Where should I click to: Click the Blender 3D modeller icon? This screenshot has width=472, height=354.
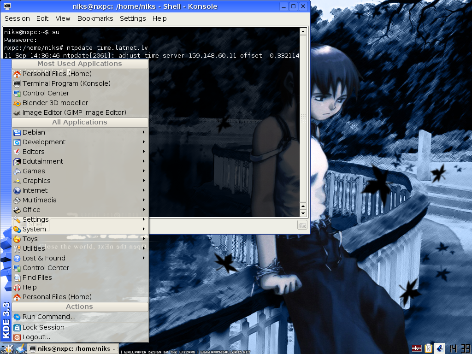coord(17,103)
